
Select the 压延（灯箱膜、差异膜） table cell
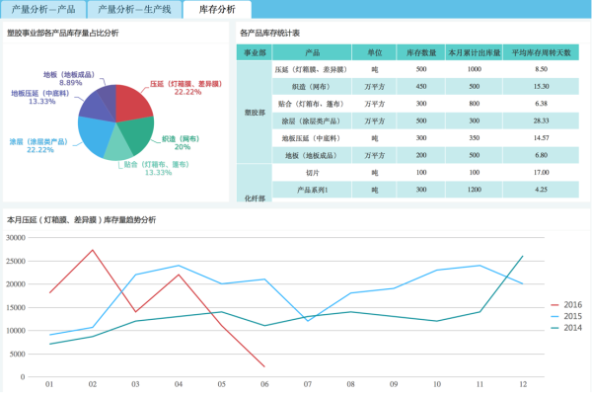pos(312,69)
